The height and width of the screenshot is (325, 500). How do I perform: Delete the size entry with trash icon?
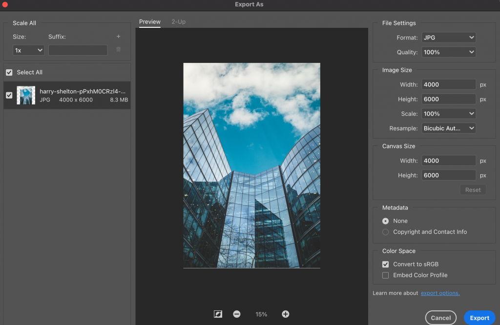coord(118,49)
